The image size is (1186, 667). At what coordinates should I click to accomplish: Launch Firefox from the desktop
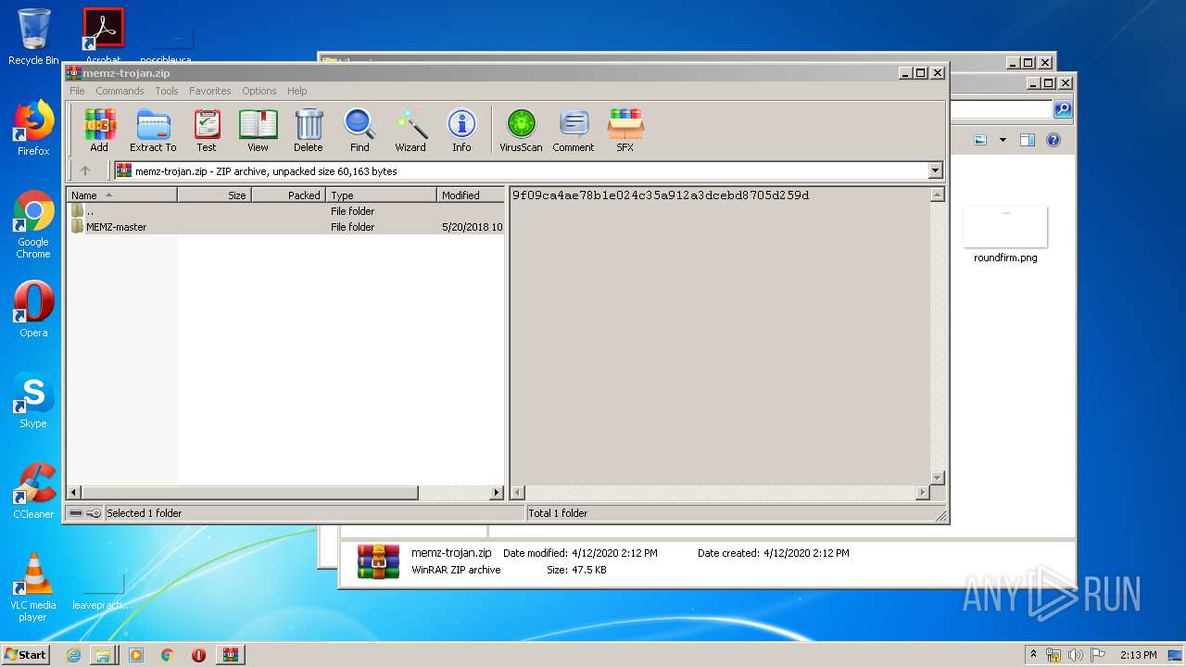click(x=33, y=128)
